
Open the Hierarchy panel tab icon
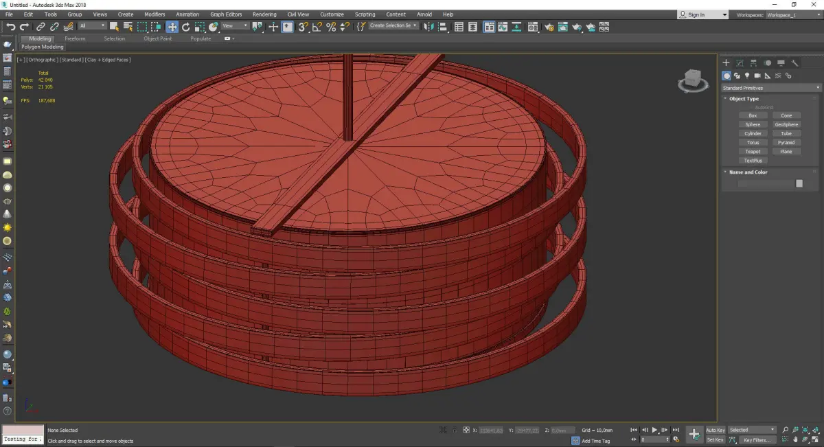[753, 62]
